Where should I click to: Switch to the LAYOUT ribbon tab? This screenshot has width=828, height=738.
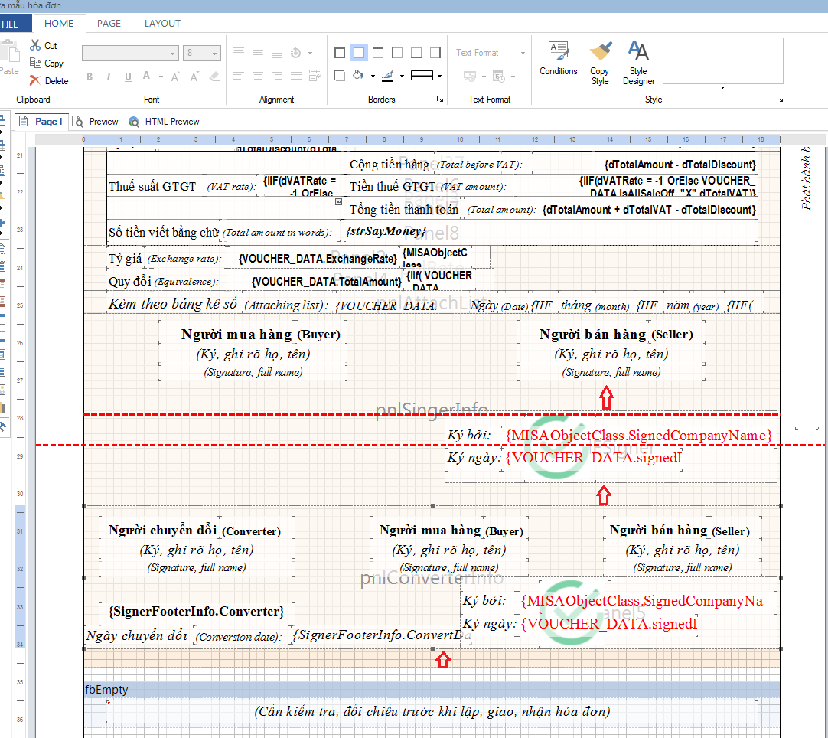click(x=162, y=24)
